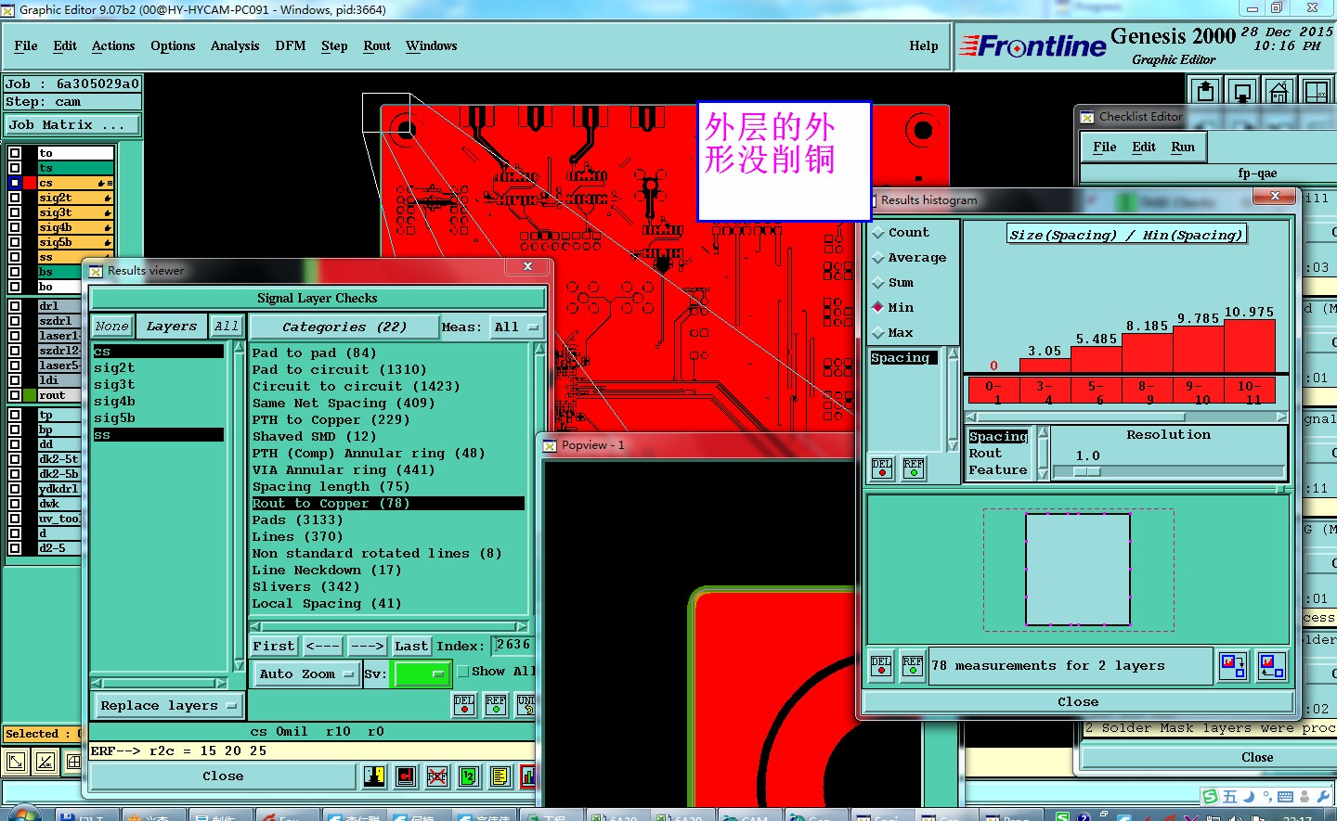Screen dimensions: 1337x821
Task: Click the home view icon in top toolbar
Action: tap(1279, 91)
